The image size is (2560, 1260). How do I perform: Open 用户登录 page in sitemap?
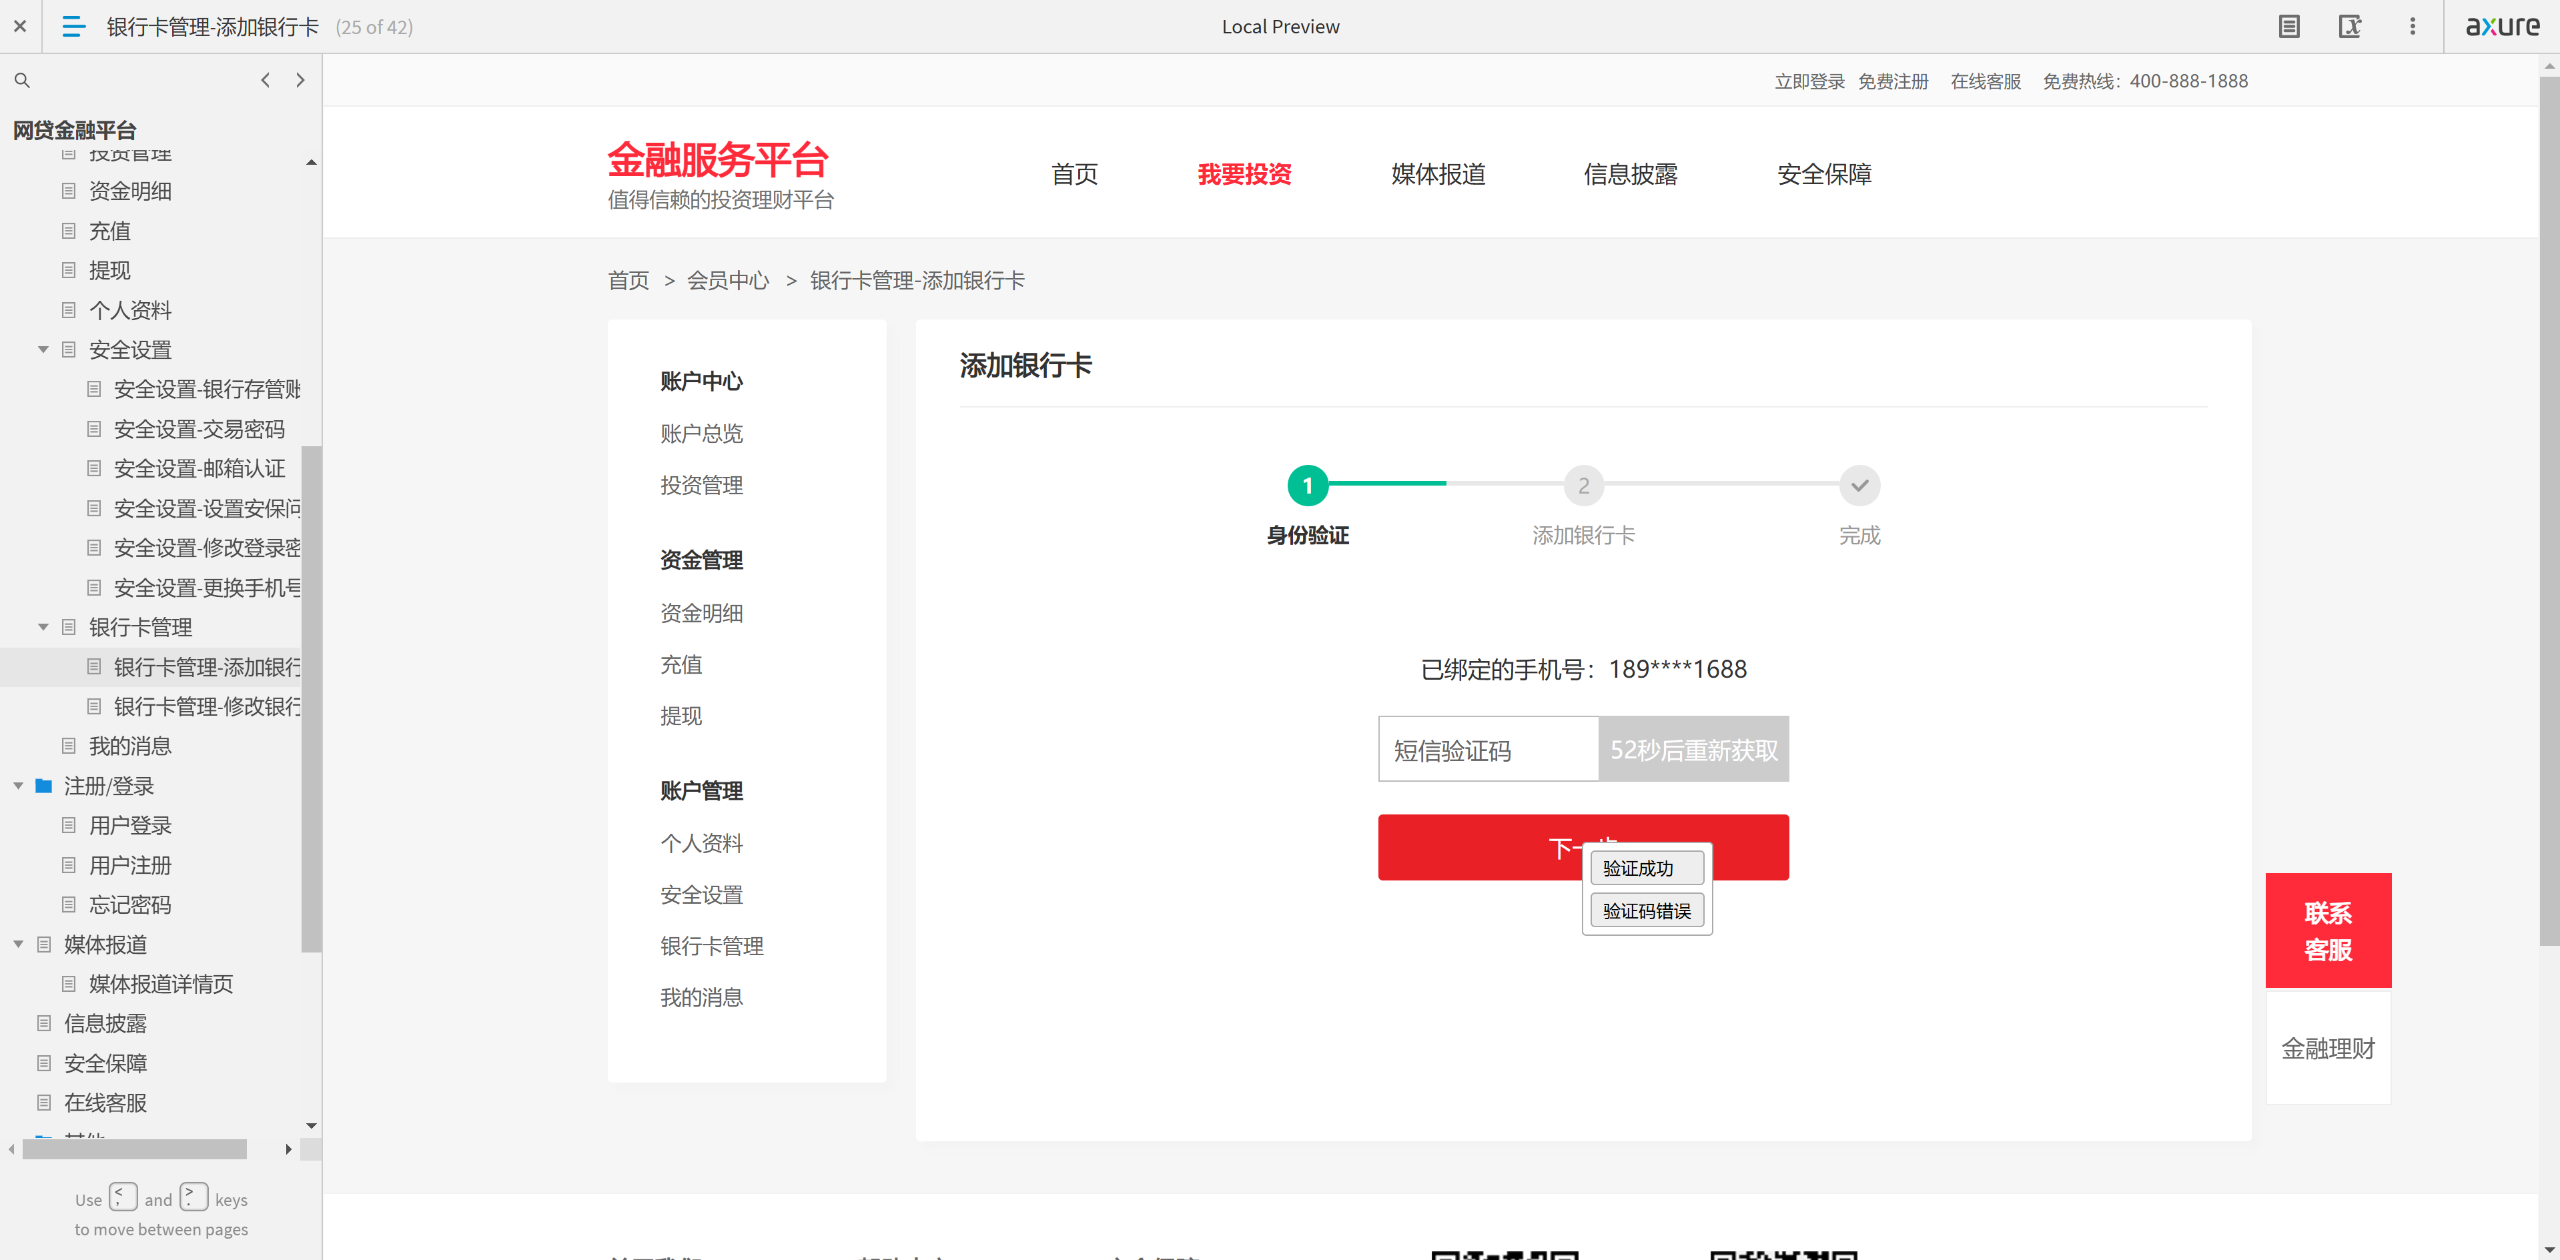tap(130, 826)
